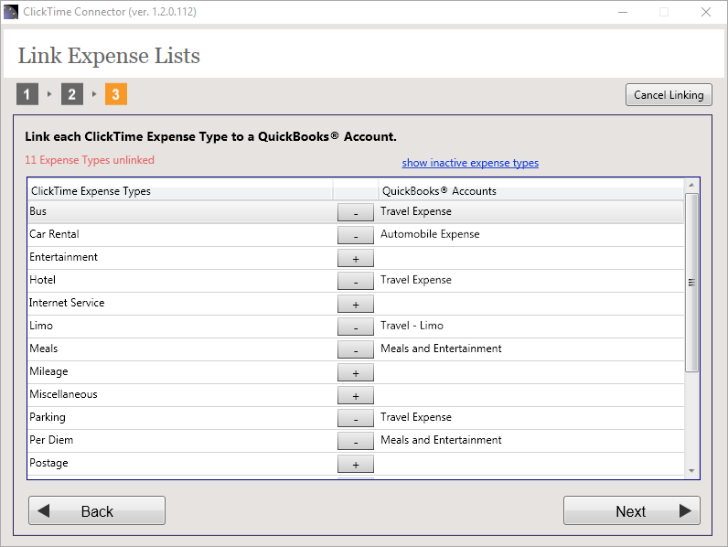Select the Miscellaneous row name
Viewport: 728px width, 547px height.
[64, 394]
